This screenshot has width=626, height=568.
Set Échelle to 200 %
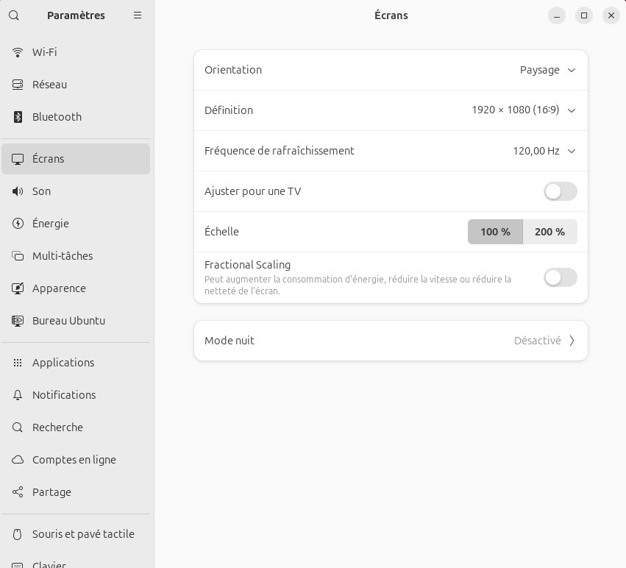point(549,232)
